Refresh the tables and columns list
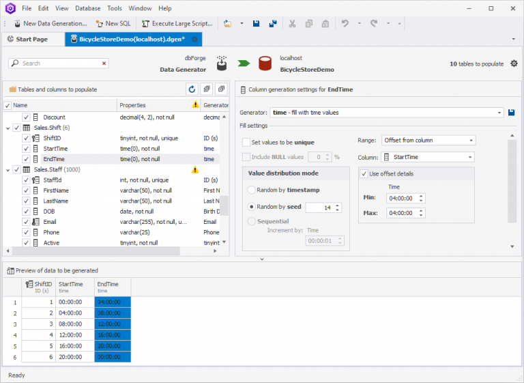The width and height of the screenshot is (524, 383). coord(192,89)
